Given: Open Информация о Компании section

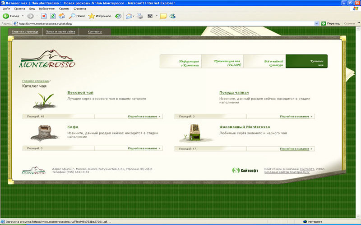Looking at the screenshot, I should 181,61.
